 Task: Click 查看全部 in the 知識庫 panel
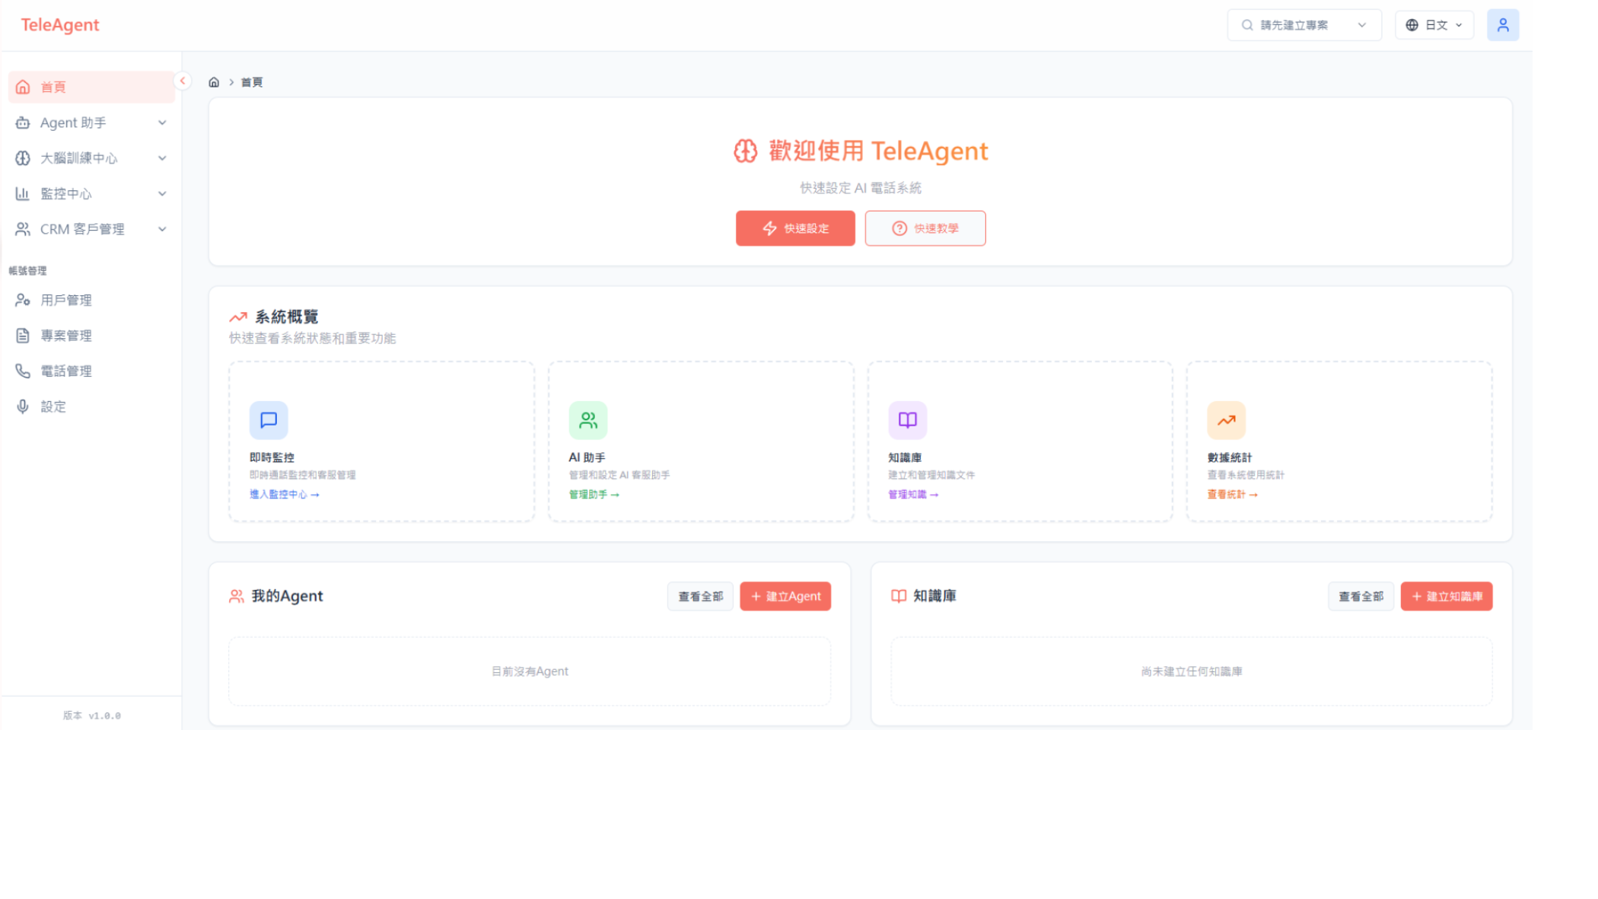coord(1361,596)
